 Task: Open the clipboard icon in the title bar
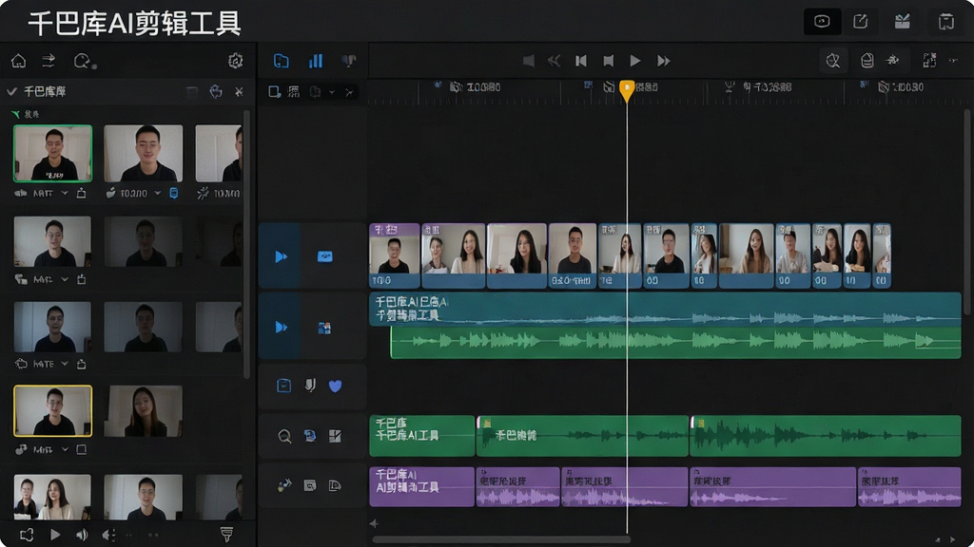pyautogui.click(x=946, y=22)
